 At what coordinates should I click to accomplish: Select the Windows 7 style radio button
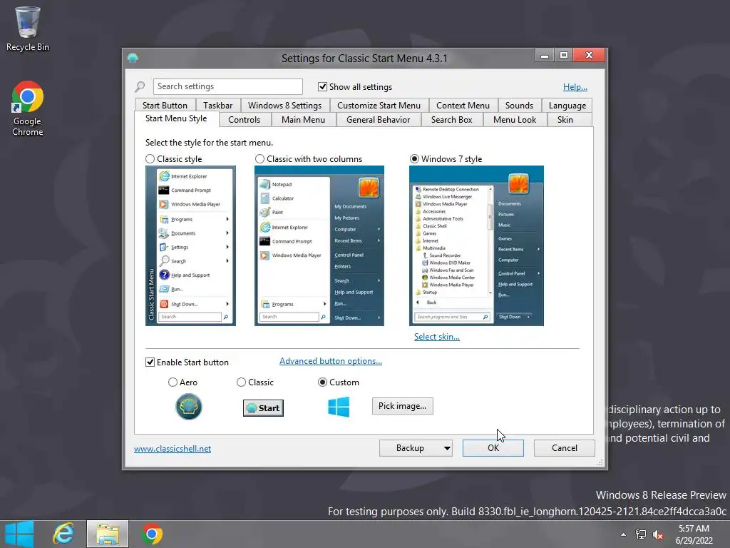(414, 159)
